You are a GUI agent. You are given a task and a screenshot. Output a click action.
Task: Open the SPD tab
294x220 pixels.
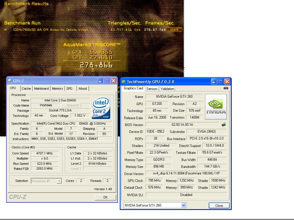pyautogui.click(x=69, y=89)
